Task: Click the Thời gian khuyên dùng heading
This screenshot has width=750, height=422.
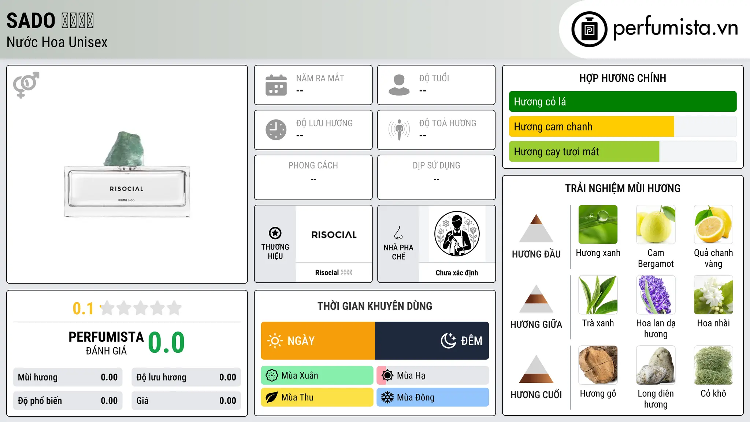Action: click(x=375, y=306)
